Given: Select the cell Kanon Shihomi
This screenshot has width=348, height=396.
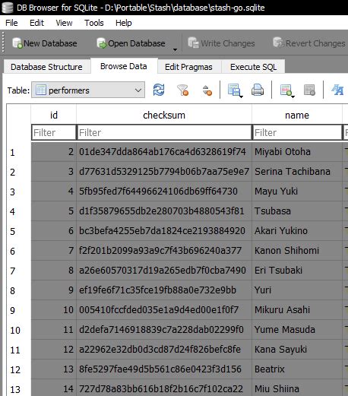Looking at the screenshot, I should tap(297, 251).
